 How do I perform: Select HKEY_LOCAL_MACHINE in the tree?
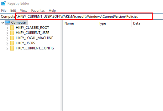(34, 38)
